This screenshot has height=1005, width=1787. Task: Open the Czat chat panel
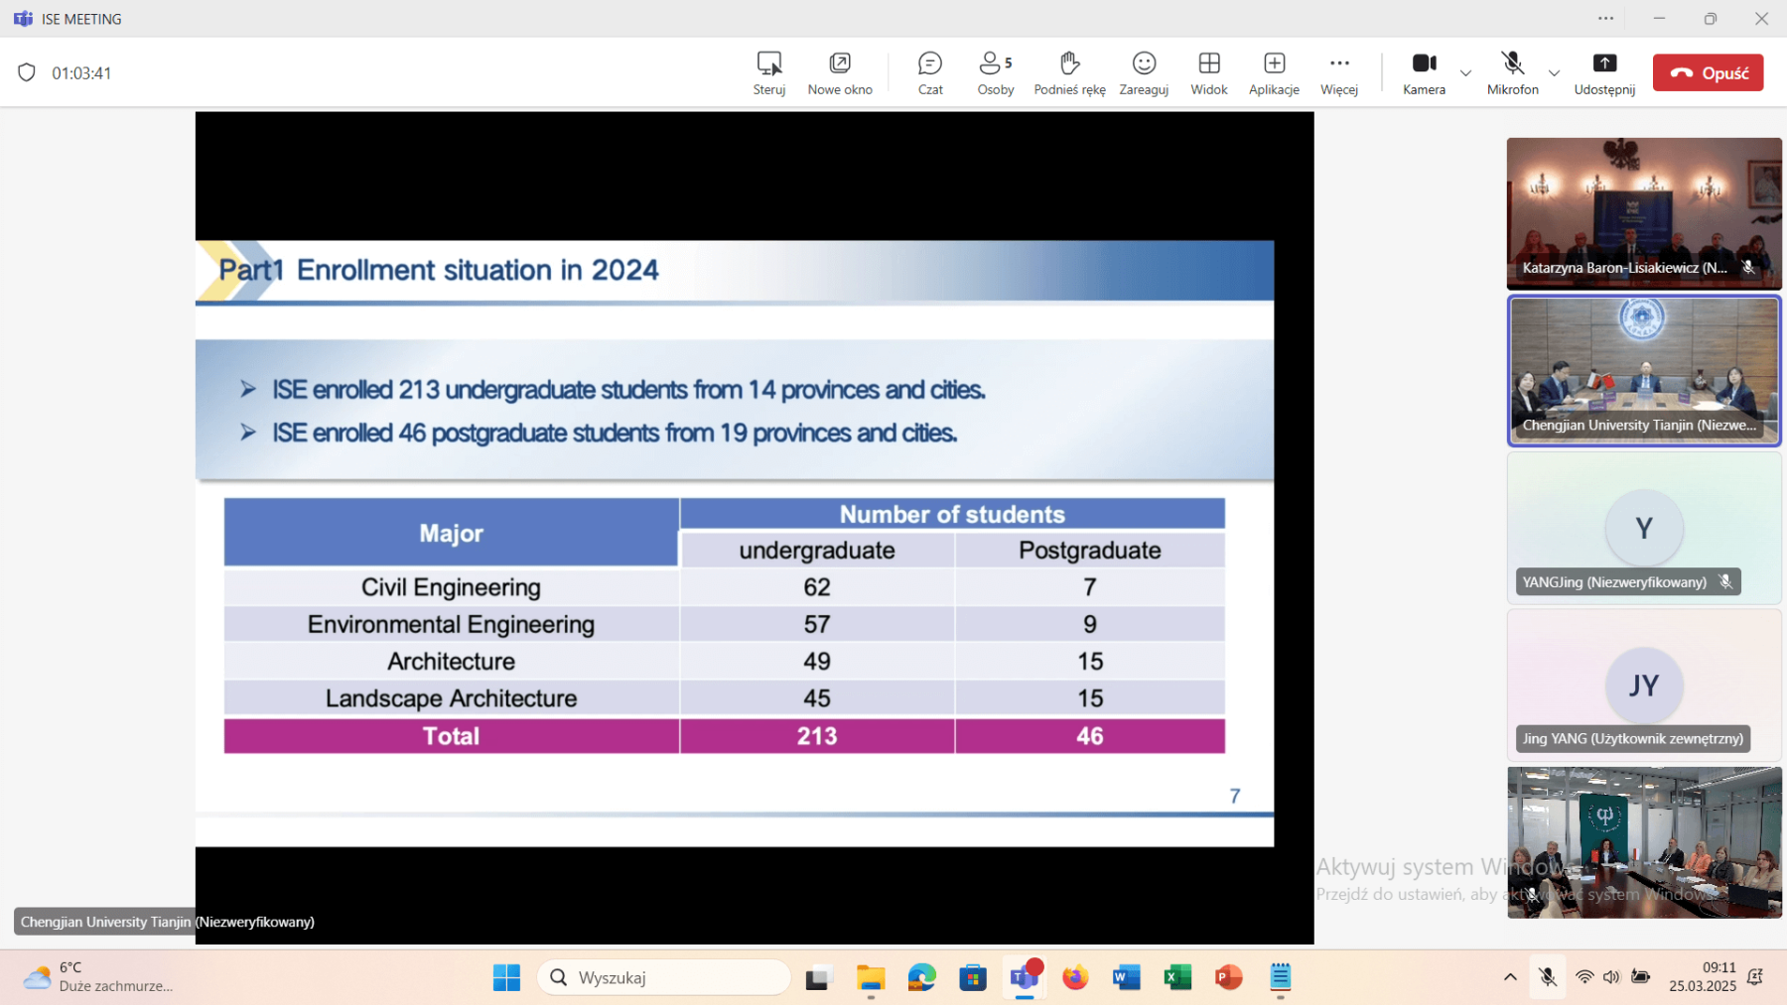930,73
